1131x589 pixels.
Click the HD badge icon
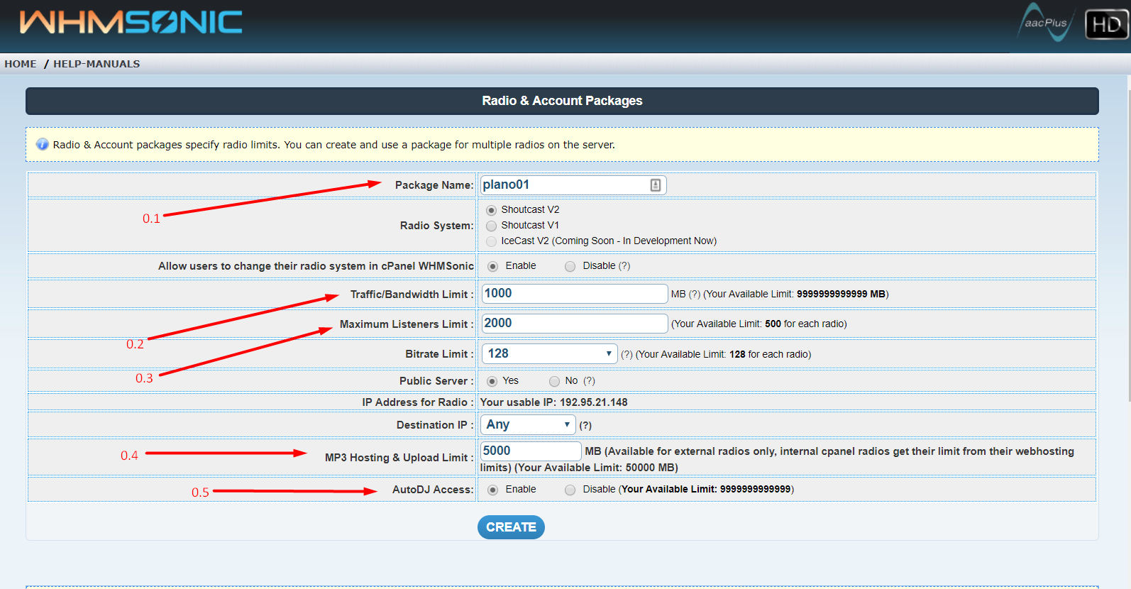1107,25
